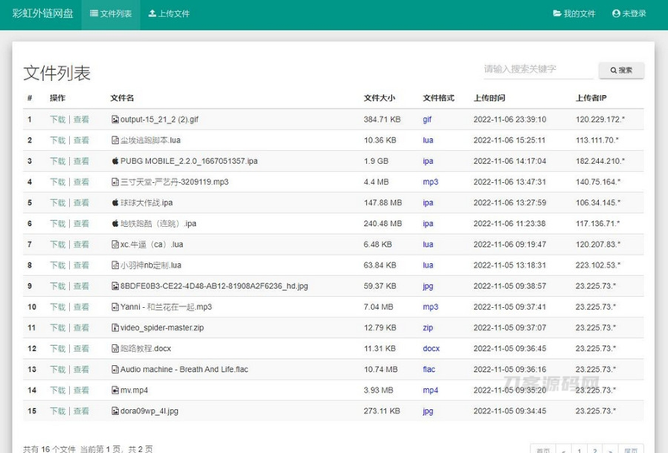Image resolution: width=668 pixels, height=453 pixels.
Task: Click the 彩虹外链网盘 site title
Action: tap(41, 14)
